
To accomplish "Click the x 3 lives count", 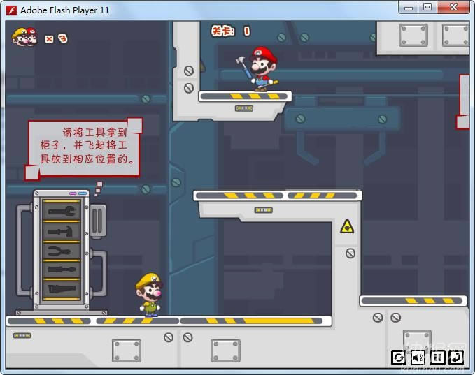I will 57,38.
